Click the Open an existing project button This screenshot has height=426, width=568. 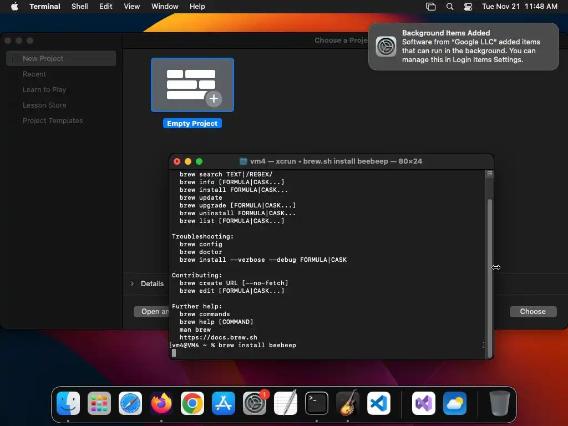(x=152, y=312)
